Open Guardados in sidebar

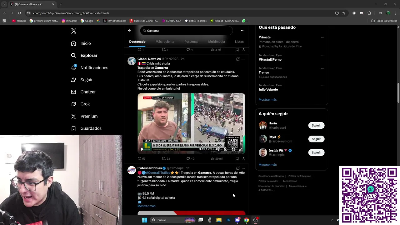(86, 128)
